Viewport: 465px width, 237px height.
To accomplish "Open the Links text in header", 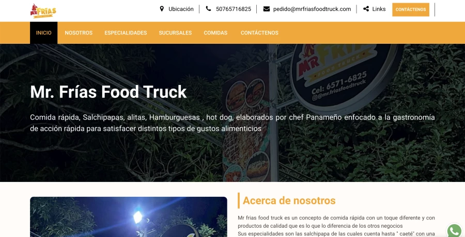I will click(x=379, y=9).
